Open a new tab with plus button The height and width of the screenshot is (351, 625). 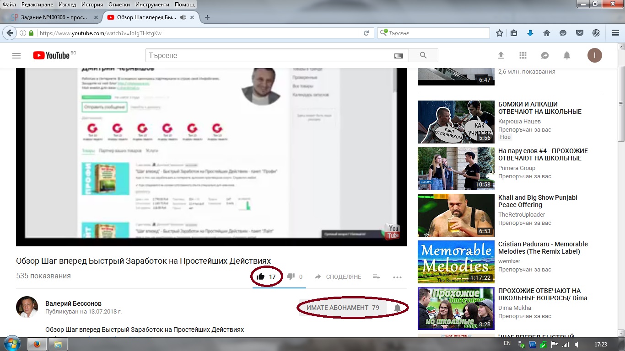(x=207, y=17)
